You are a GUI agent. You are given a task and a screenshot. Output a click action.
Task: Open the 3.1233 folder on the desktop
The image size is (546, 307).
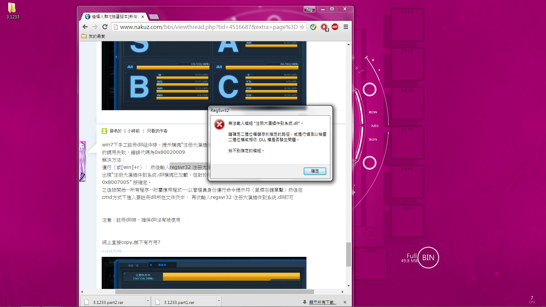click(x=12, y=10)
